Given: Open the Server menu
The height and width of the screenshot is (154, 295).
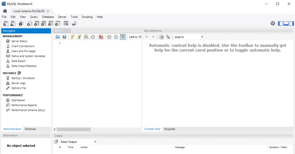Looking at the screenshot, I should click(62, 17).
